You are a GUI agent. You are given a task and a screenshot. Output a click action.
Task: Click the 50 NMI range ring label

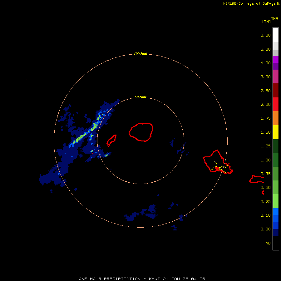140,97
